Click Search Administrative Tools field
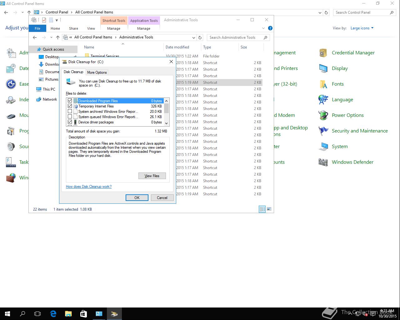Image resolution: width=400 pixels, height=320 pixels. (238, 37)
